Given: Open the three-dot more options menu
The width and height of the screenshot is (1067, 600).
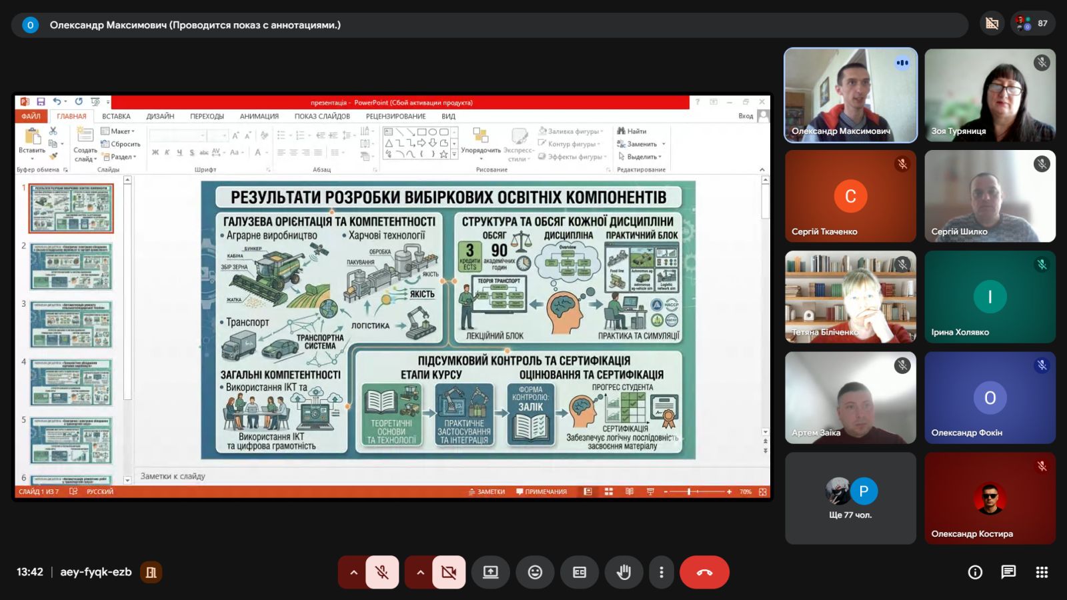Looking at the screenshot, I should [662, 572].
